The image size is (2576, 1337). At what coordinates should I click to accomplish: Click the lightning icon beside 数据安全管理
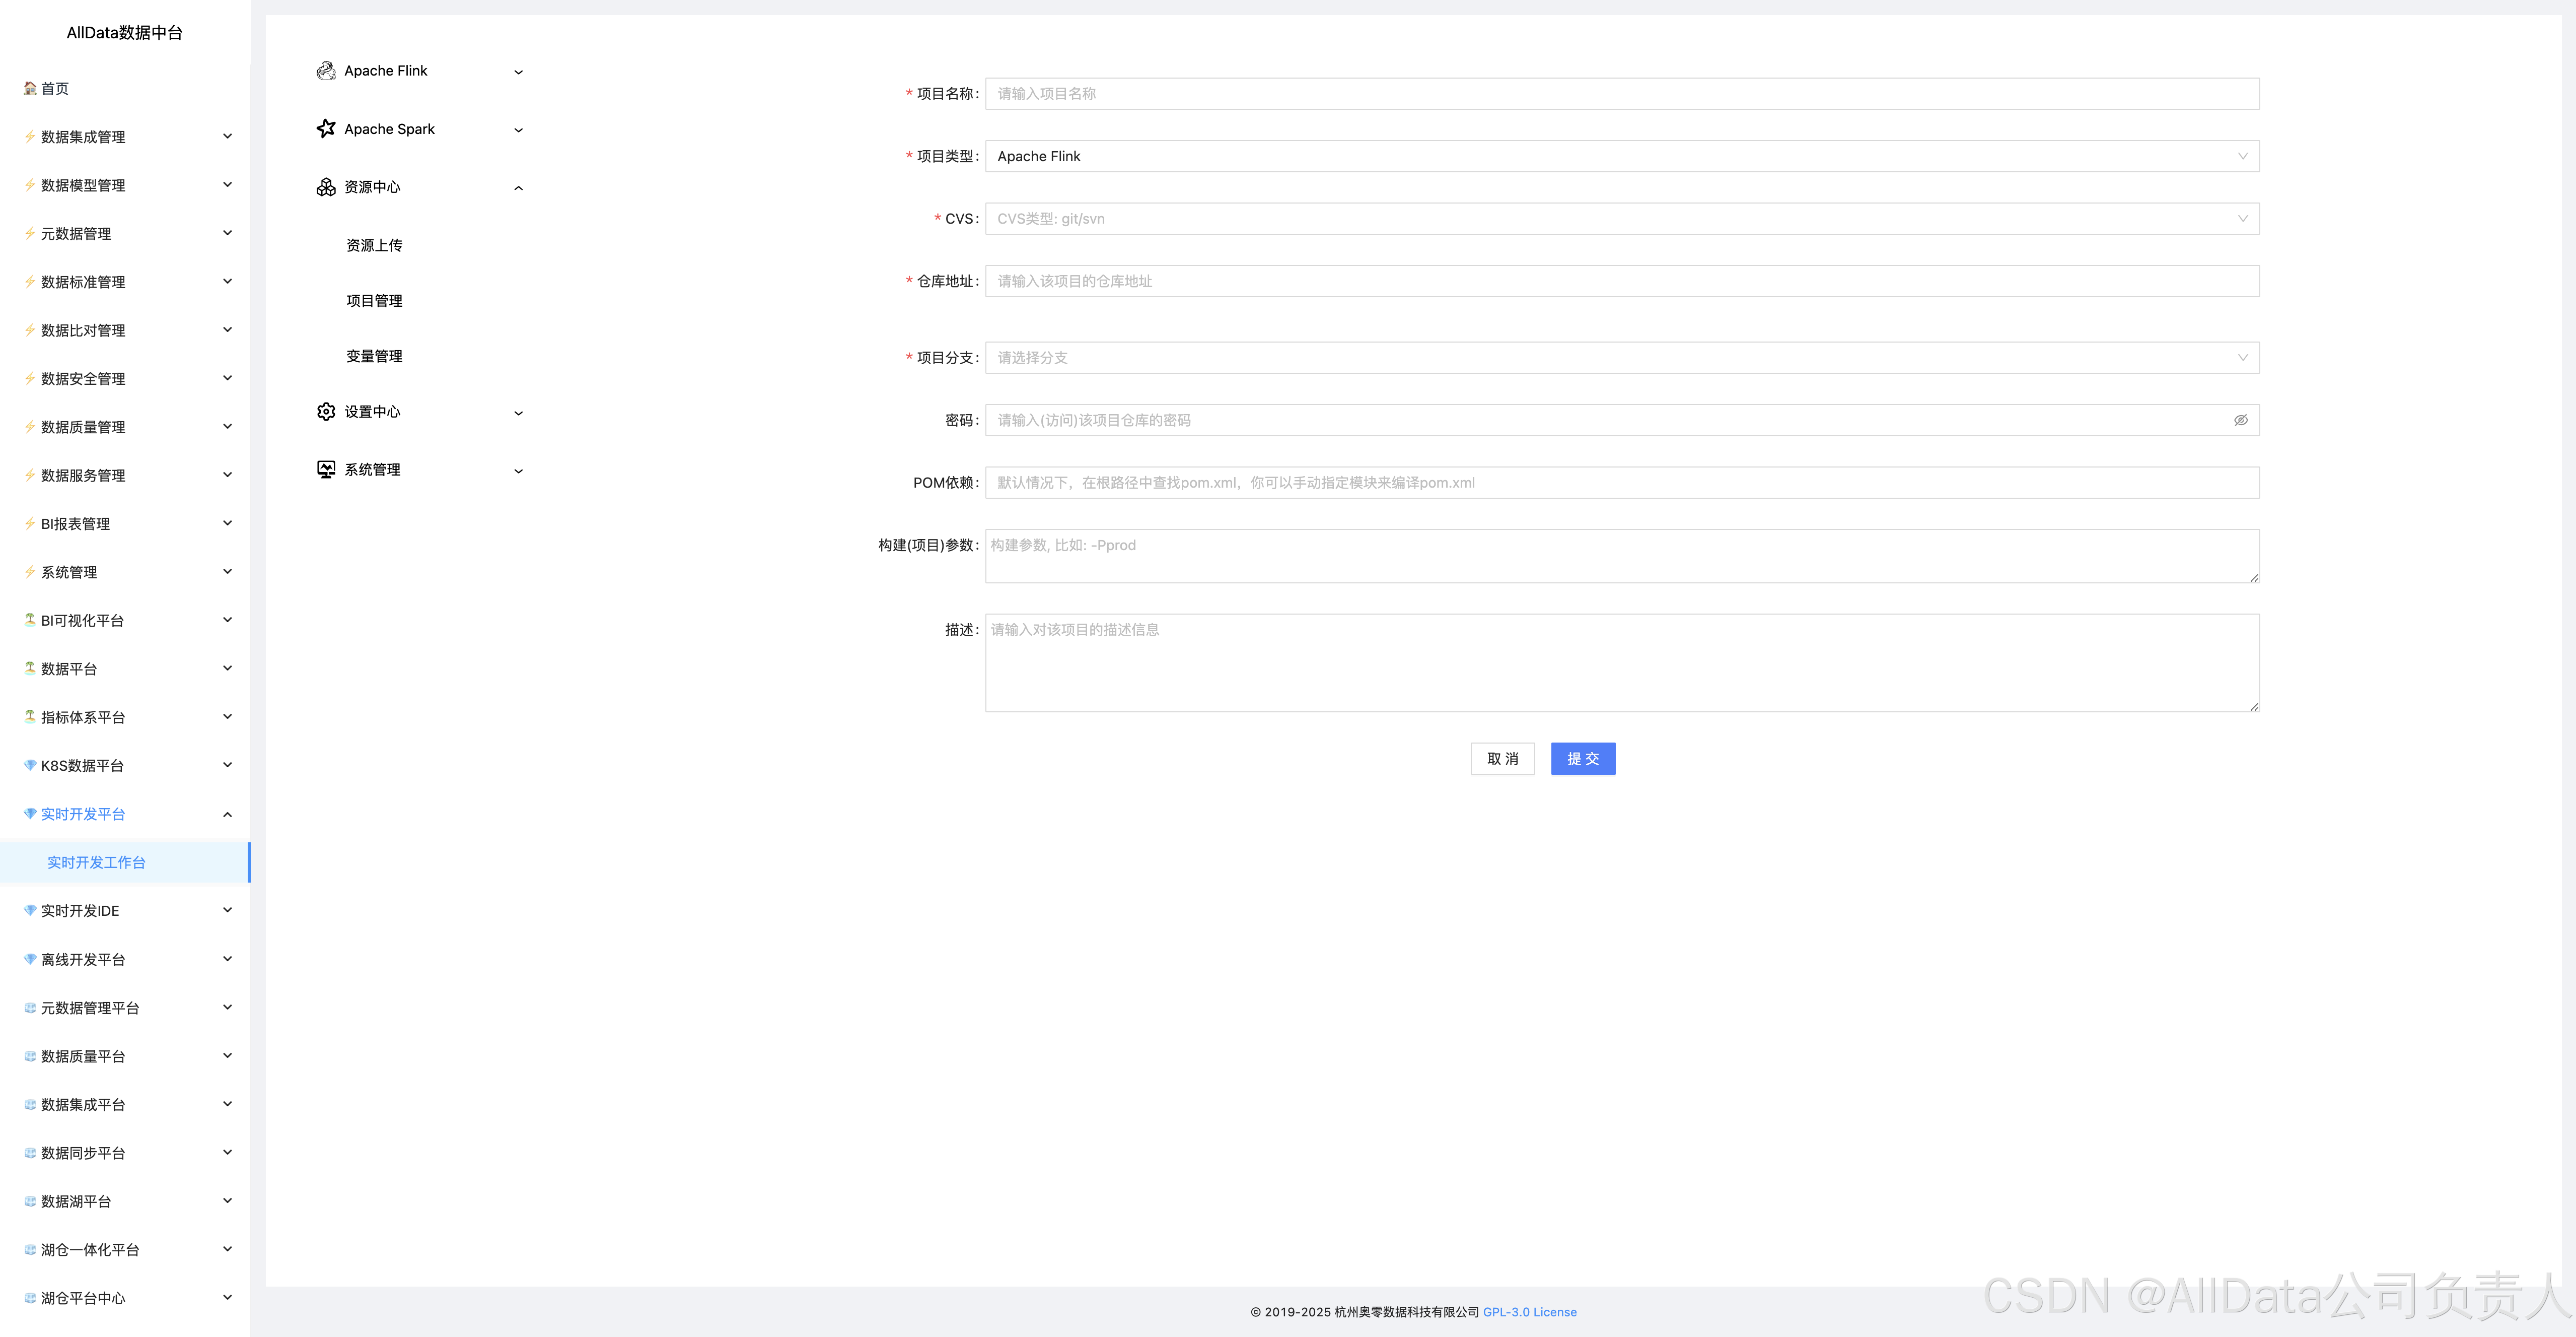(x=30, y=378)
